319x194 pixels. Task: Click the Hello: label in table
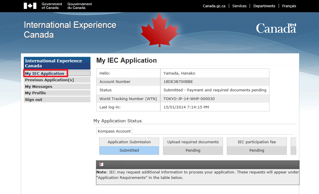pos(105,73)
